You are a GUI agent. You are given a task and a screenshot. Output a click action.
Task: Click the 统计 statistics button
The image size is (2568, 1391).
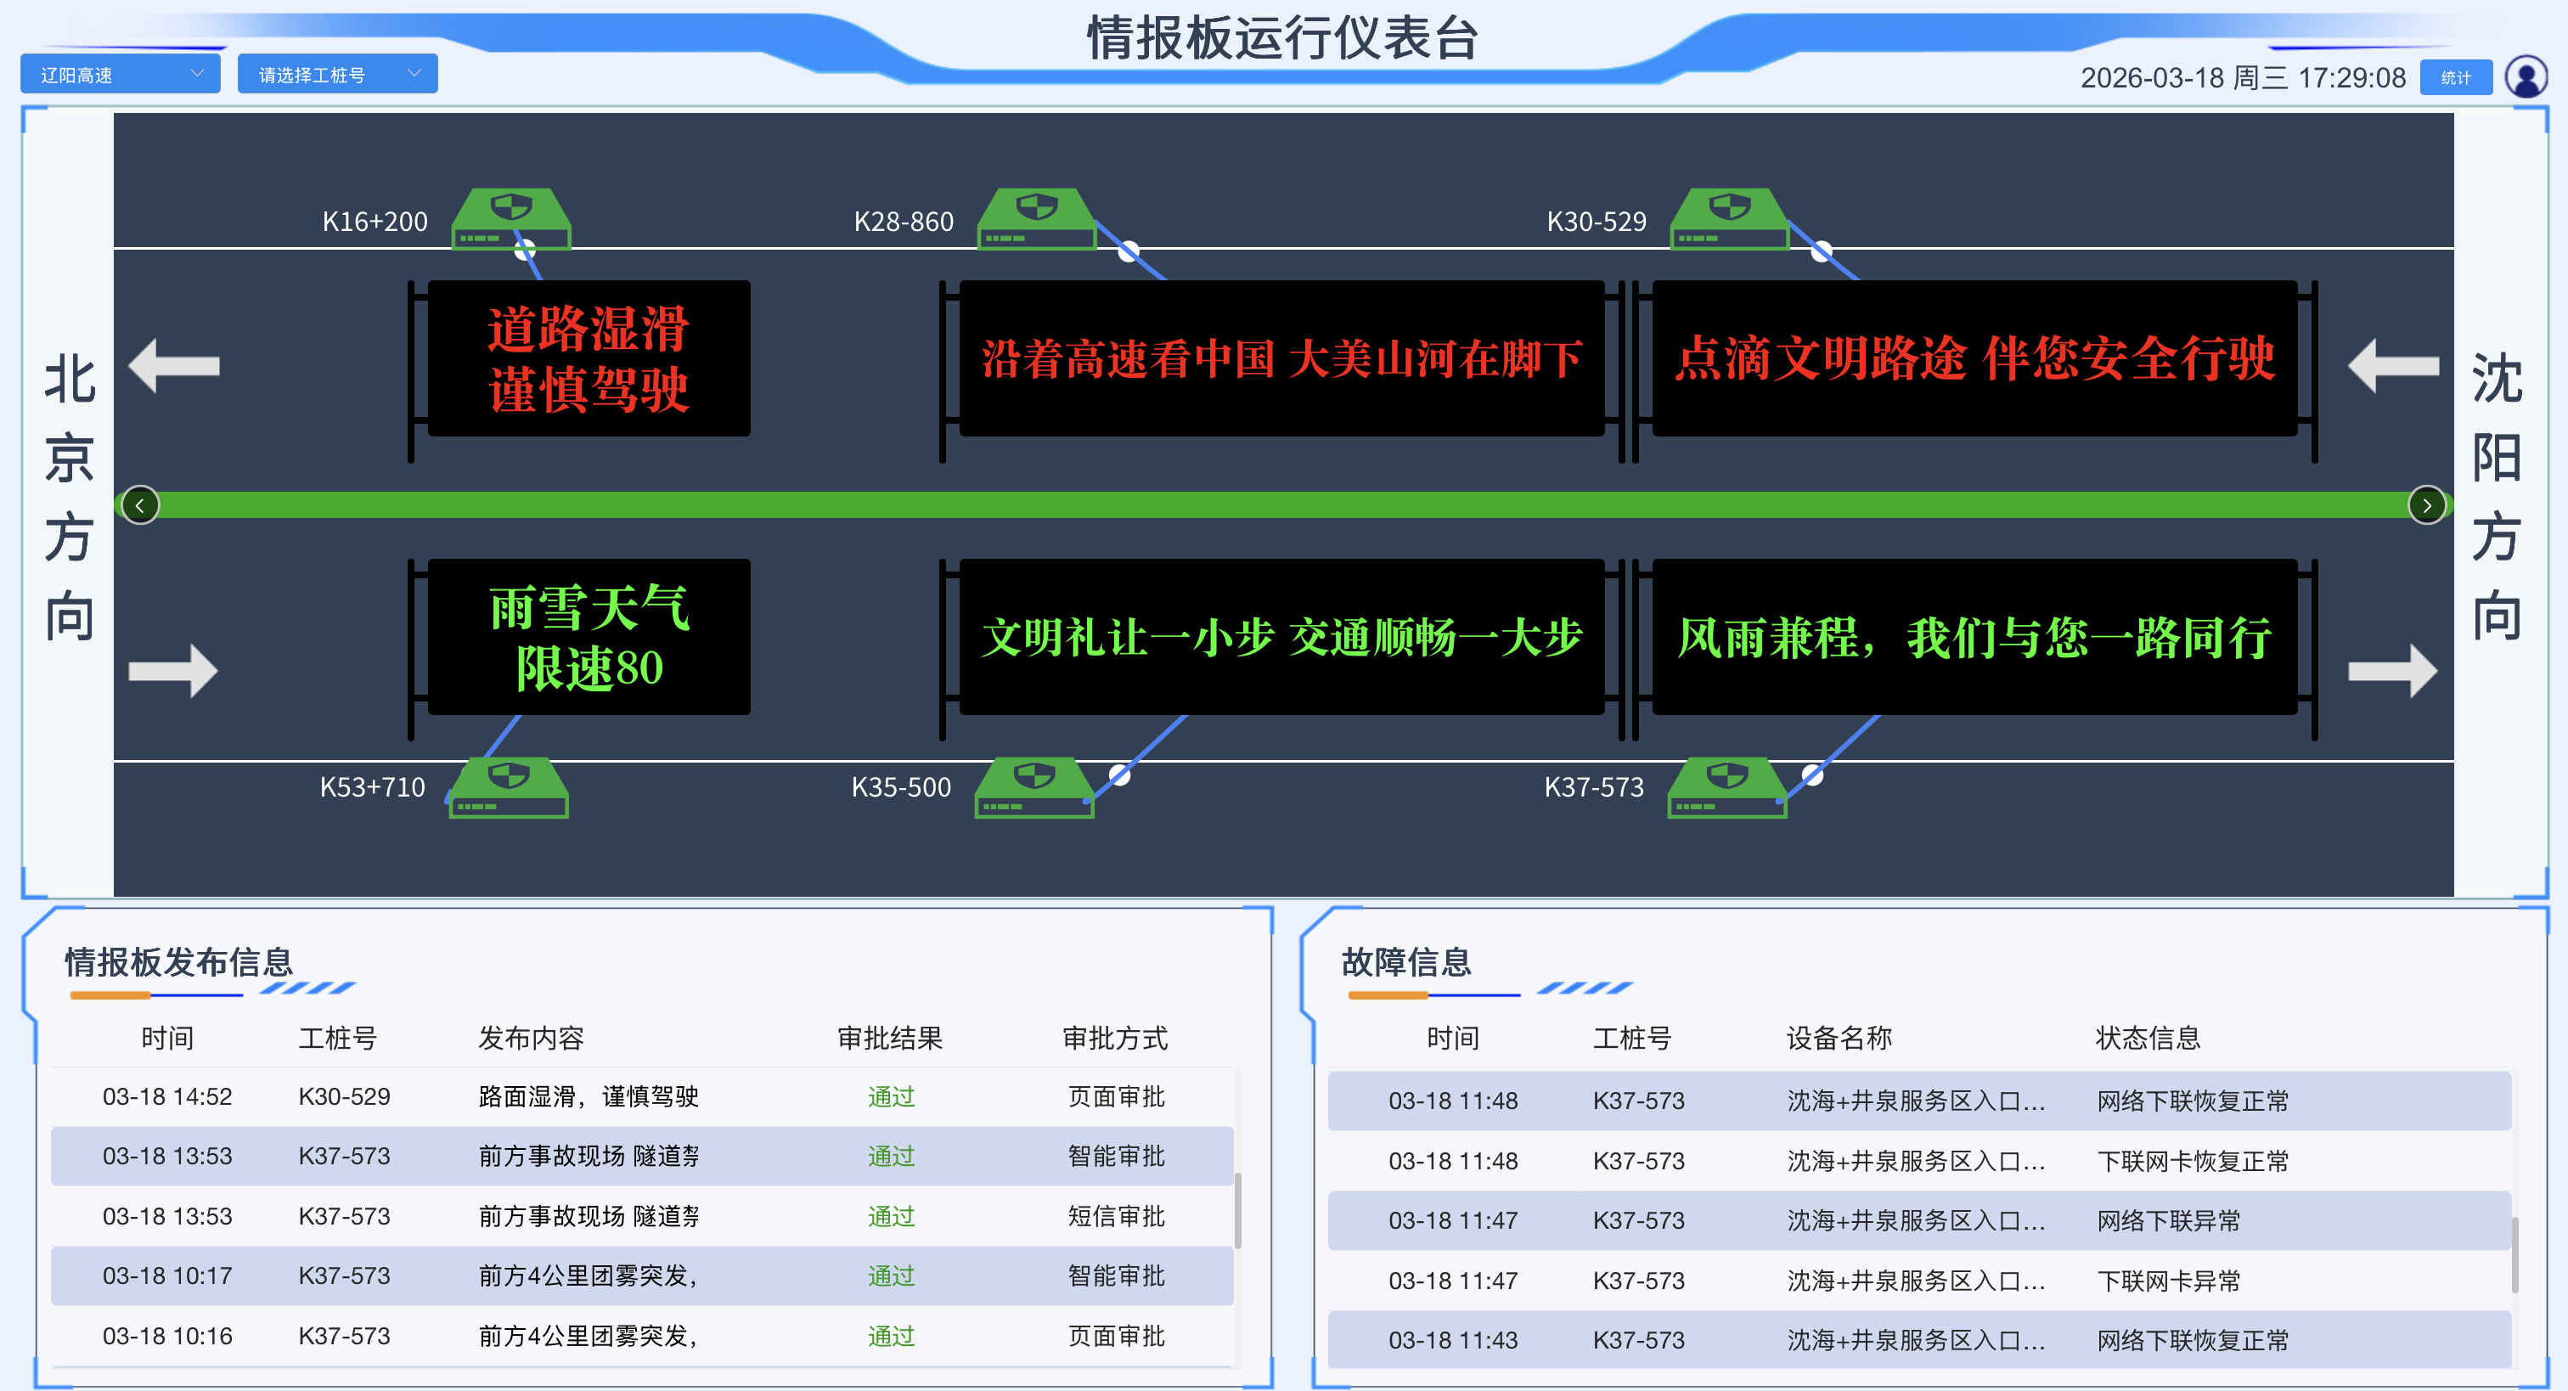point(2455,78)
